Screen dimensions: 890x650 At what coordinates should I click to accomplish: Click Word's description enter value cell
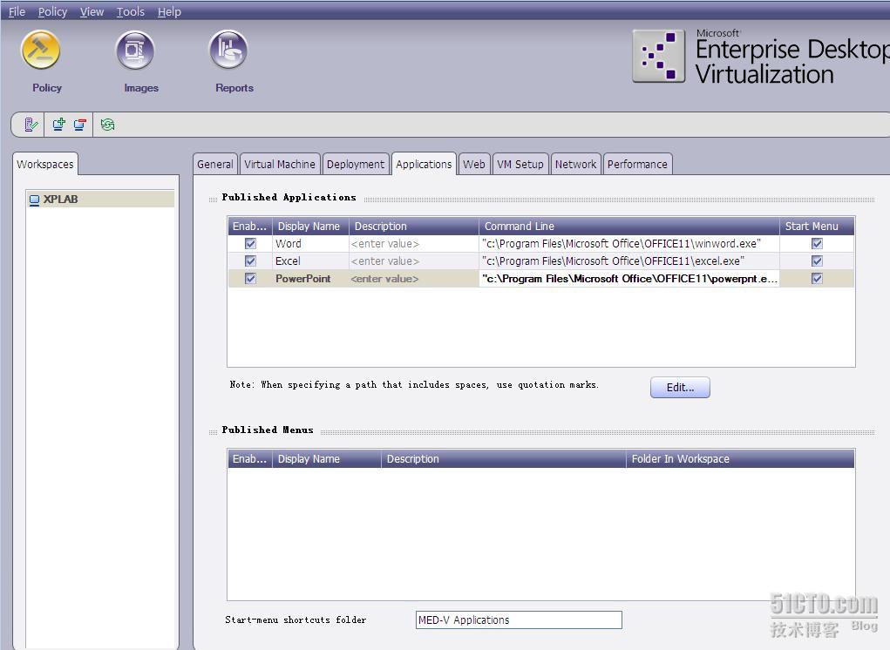click(x=414, y=243)
